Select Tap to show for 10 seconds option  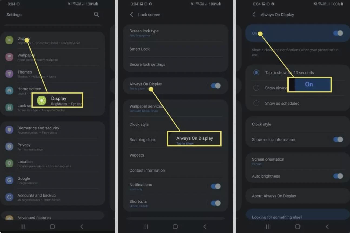(x=256, y=72)
